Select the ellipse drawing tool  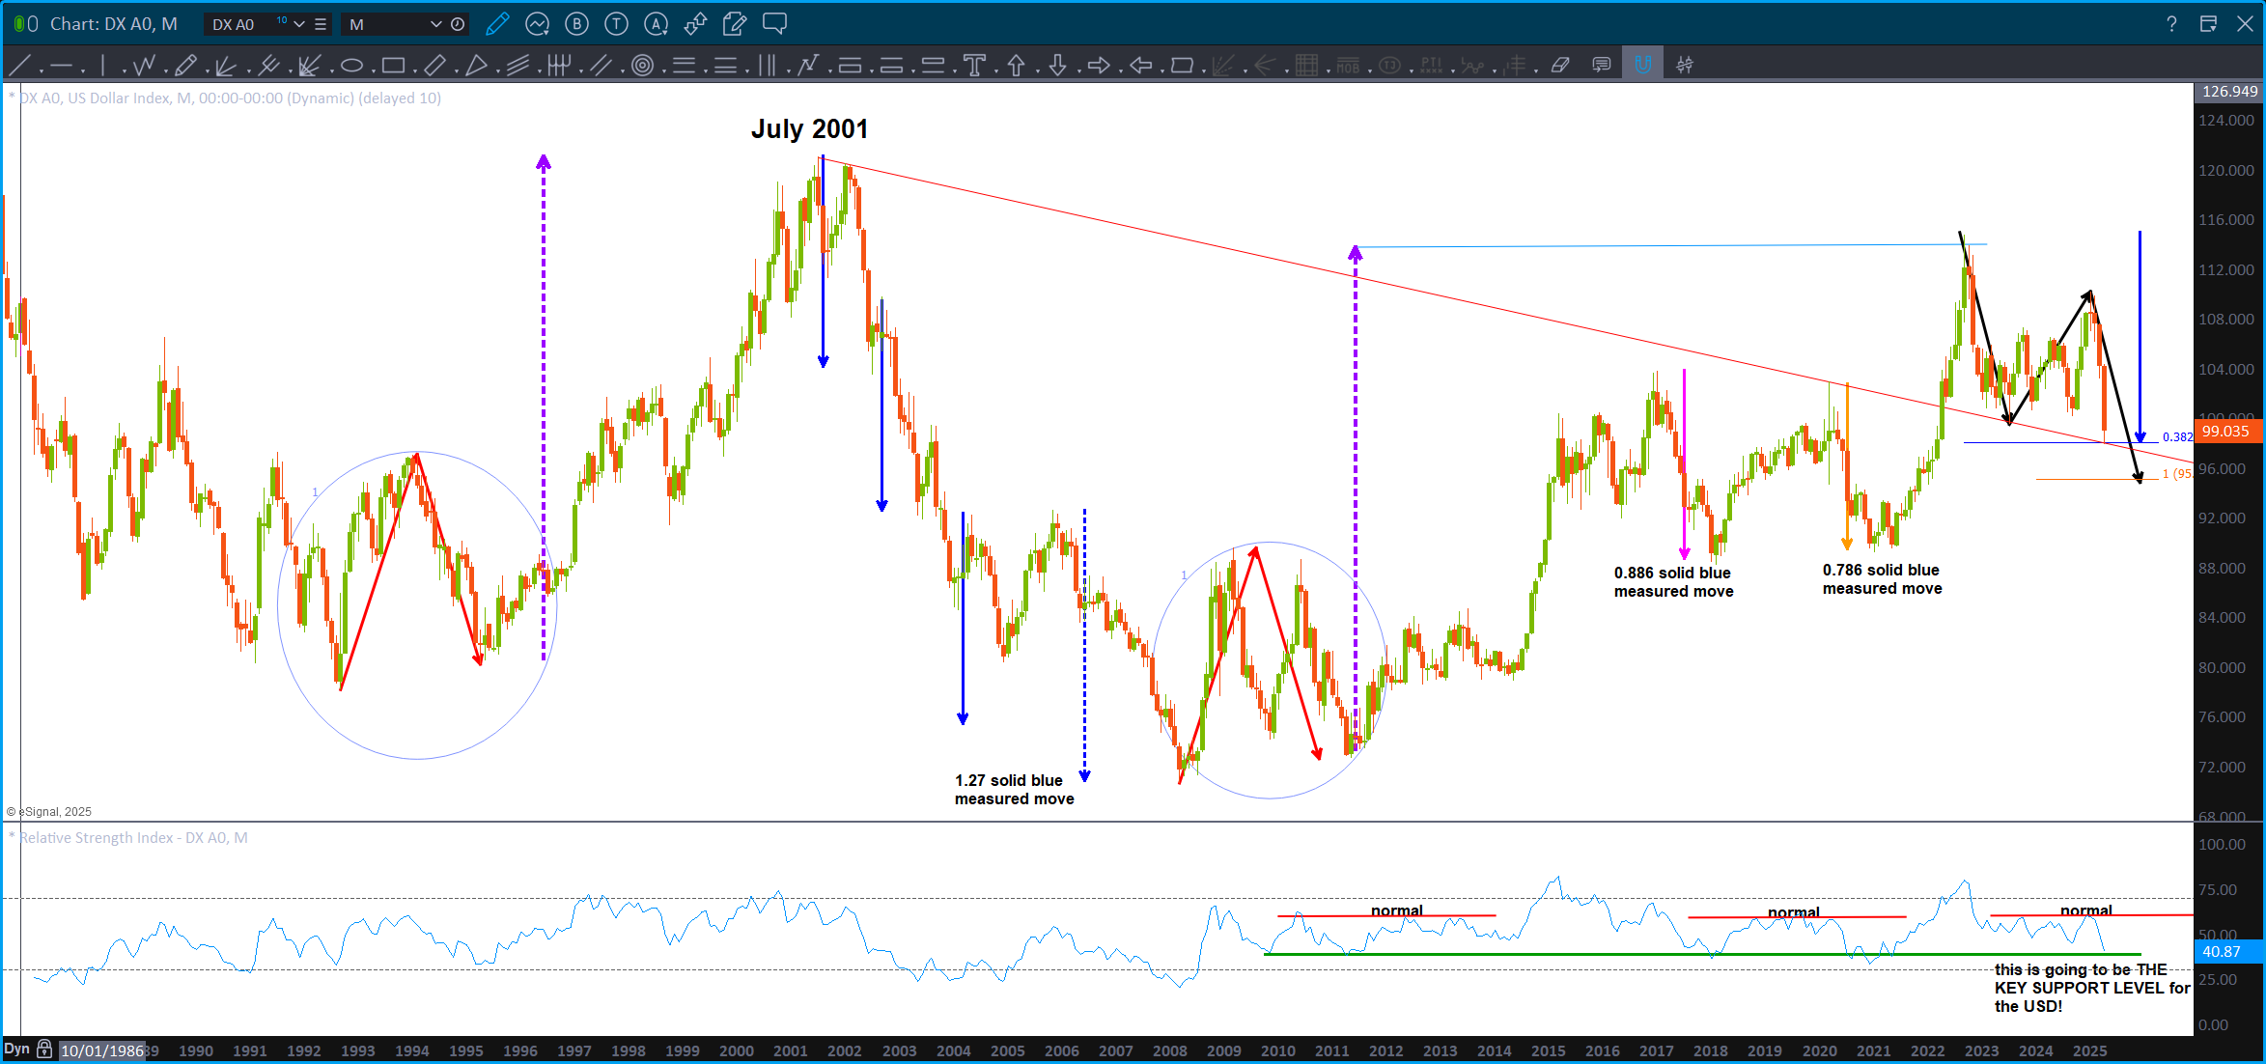point(351,66)
